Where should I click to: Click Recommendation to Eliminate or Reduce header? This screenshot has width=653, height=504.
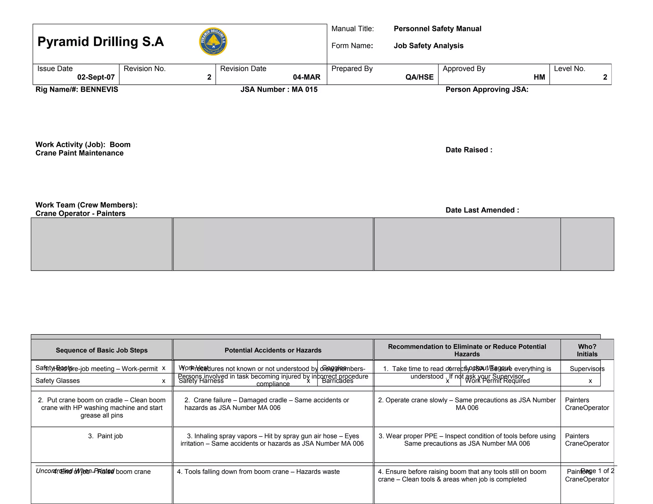click(467, 350)
